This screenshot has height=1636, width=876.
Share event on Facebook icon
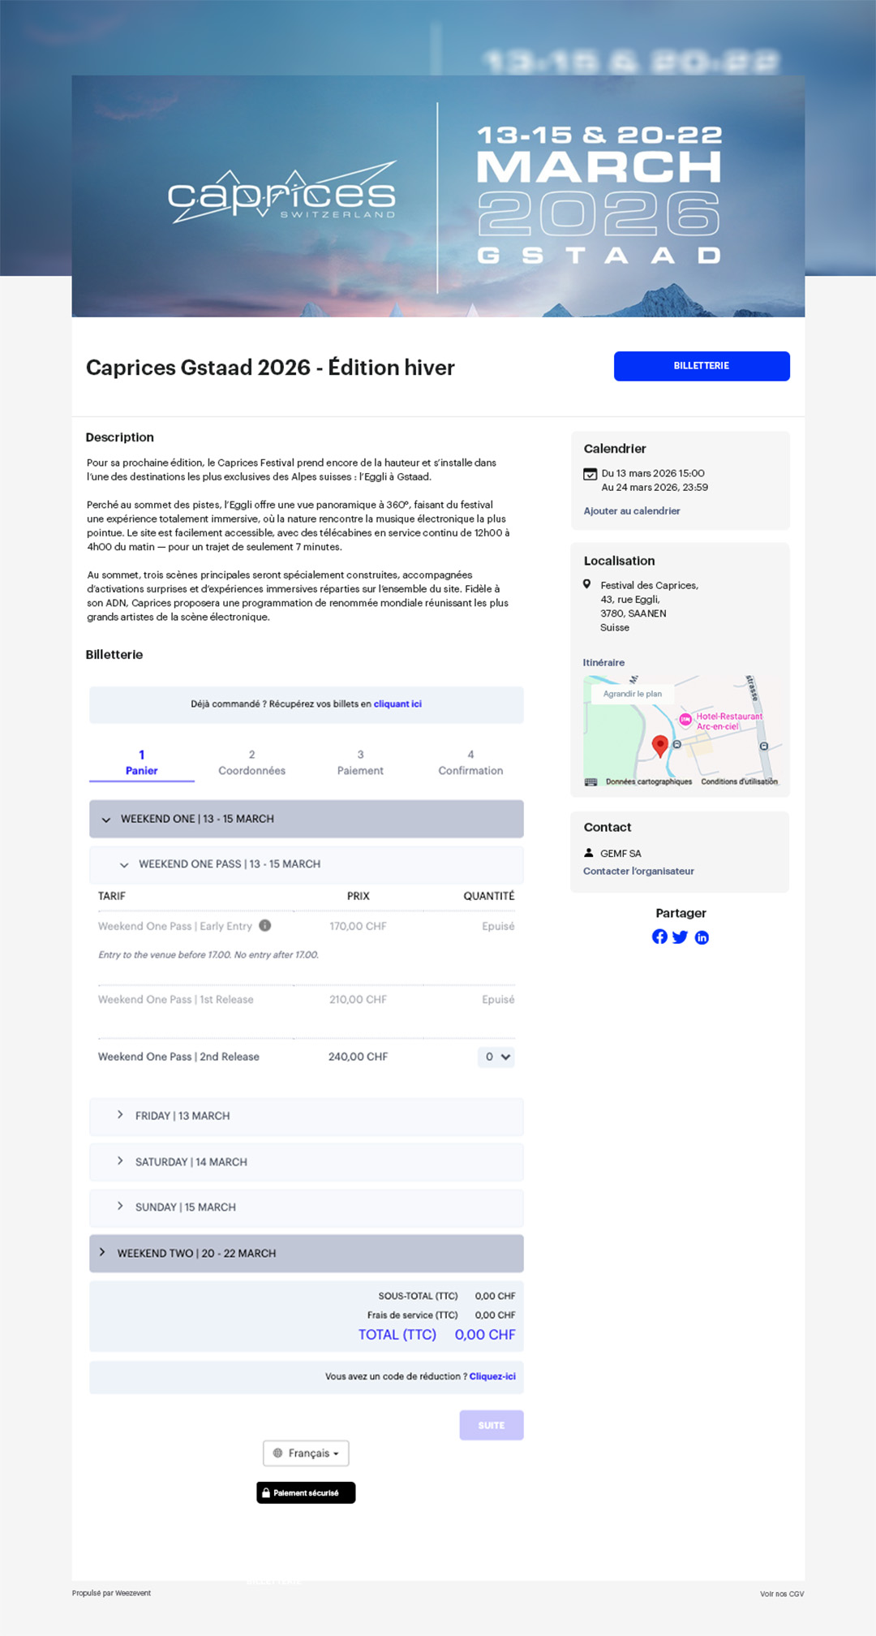(659, 936)
